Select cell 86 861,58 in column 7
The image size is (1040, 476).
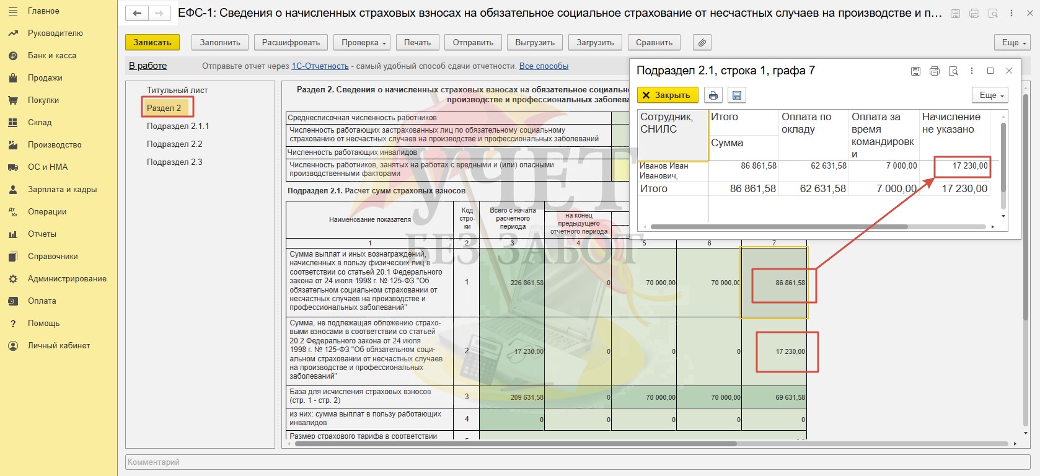(x=774, y=283)
